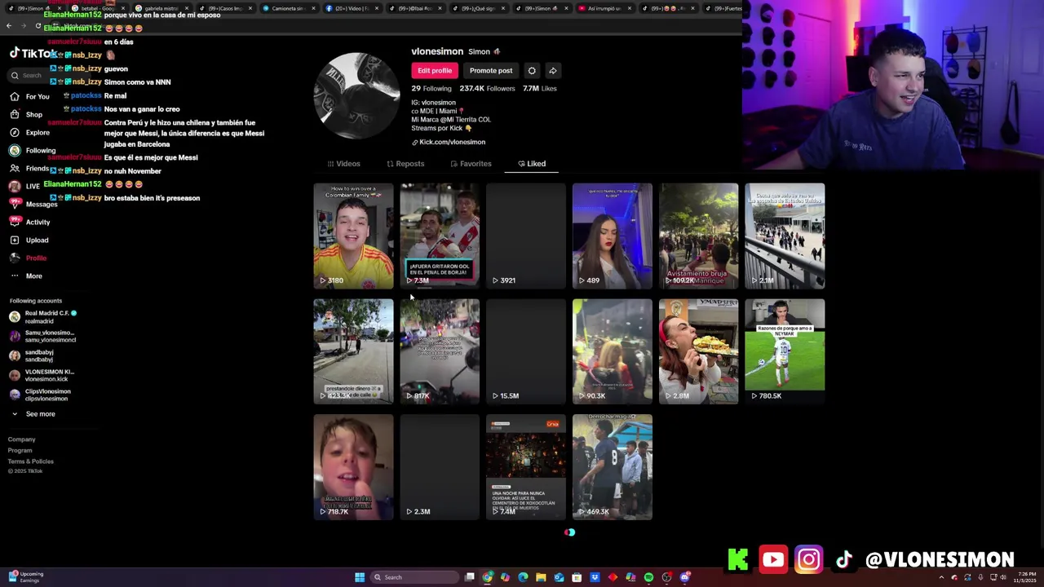This screenshot has width=1044, height=587.
Task: Open the dark video with 2.3M views
Action: [440, 467]
